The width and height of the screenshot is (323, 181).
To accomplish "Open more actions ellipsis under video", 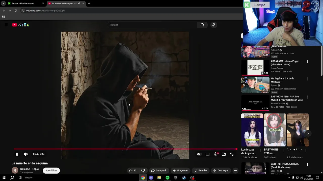I will click(x=235, y=170).
